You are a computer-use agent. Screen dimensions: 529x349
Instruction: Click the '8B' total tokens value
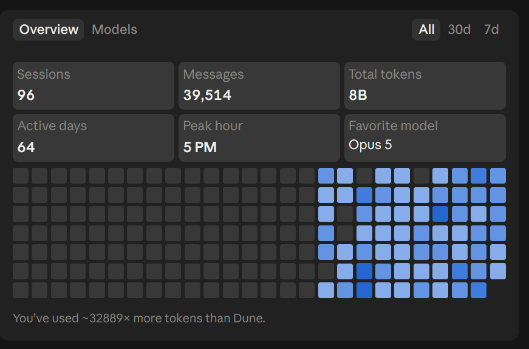click(x=358, y=95)
